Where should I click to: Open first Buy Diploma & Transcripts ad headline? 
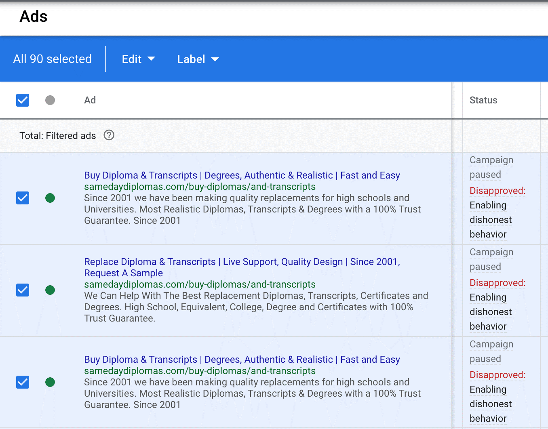(x=242, y=175)
